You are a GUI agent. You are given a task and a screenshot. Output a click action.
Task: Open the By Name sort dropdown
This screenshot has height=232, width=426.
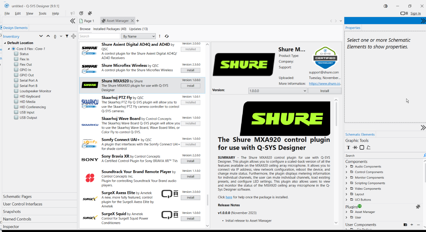(x=138, y=36)
